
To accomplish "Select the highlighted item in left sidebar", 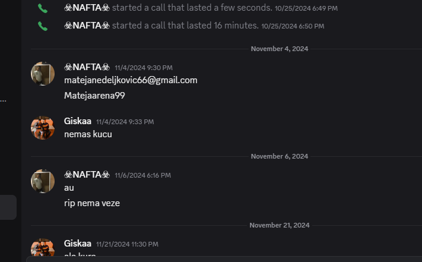I will click(8, 207).
